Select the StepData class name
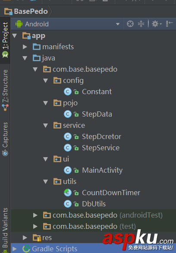Screen dimensions: 176x253 [97, 114]
